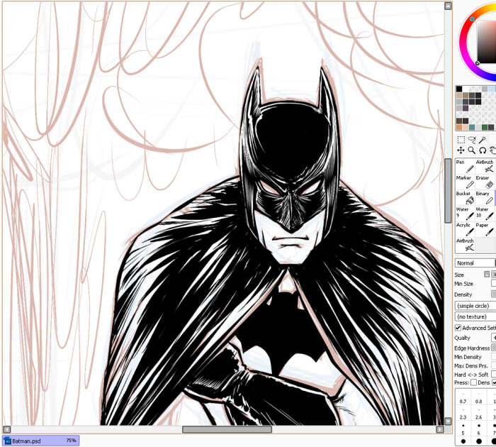Choose the AirBrush tool next to Pen

485,166
